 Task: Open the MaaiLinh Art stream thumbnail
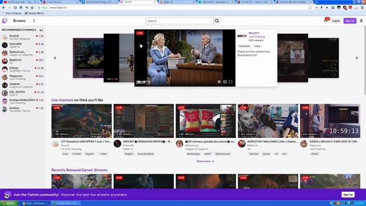point(268,121)
